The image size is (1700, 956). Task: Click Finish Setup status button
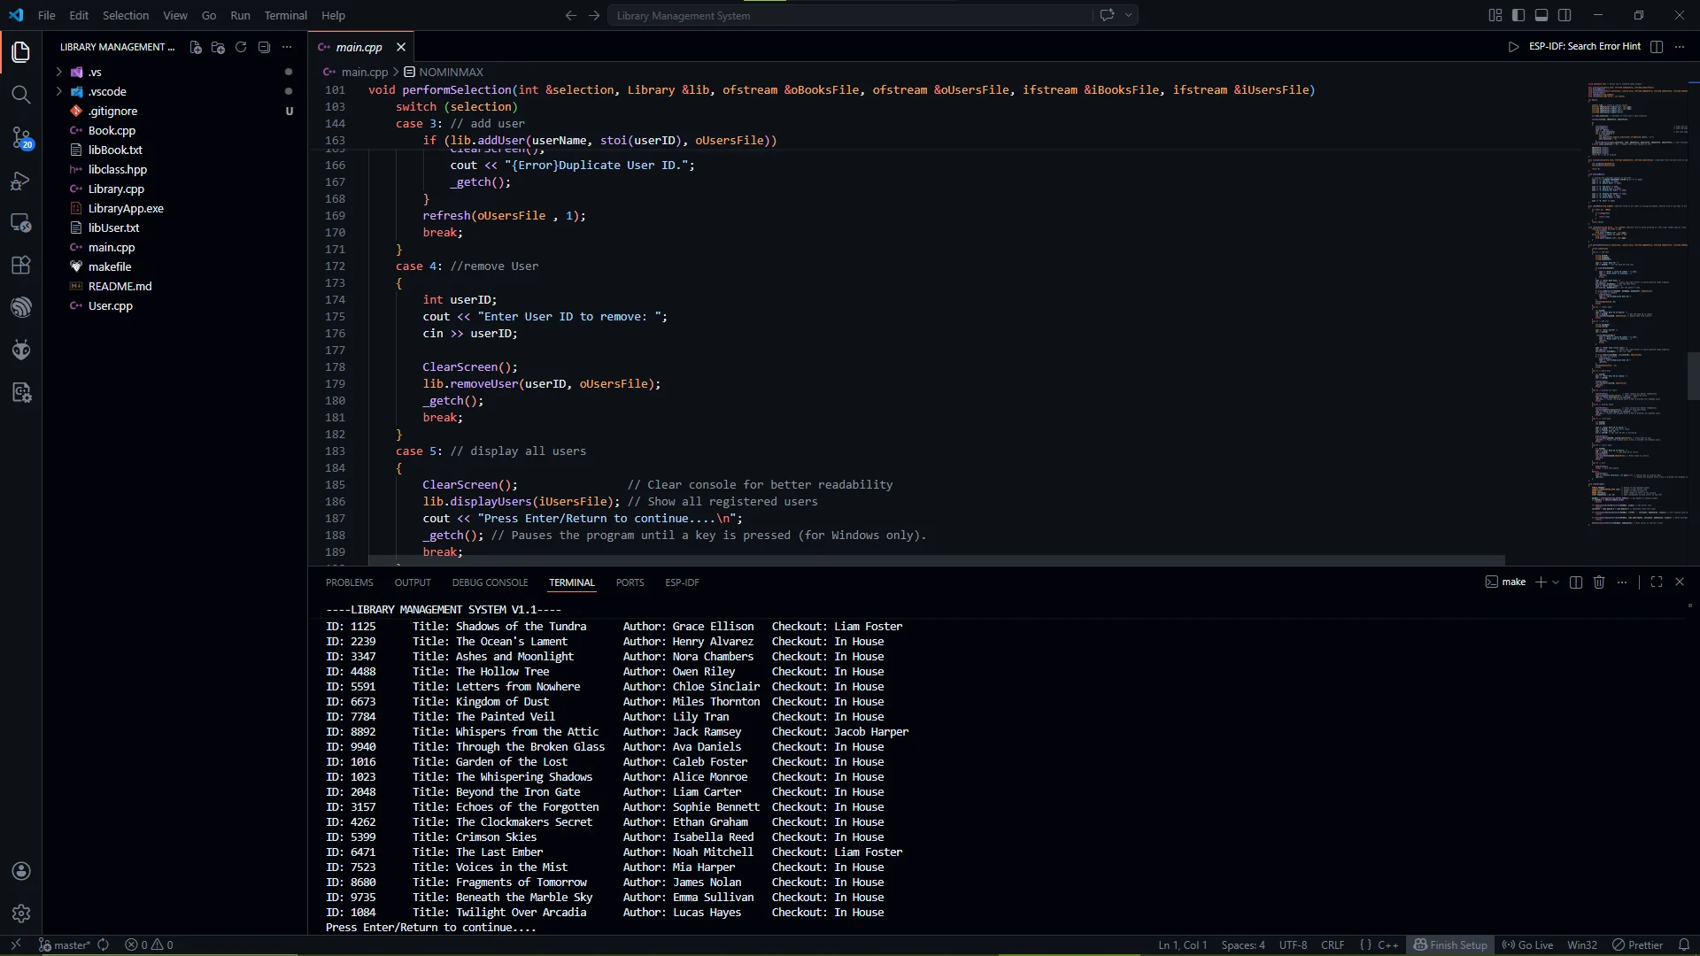pos(1450,944)
